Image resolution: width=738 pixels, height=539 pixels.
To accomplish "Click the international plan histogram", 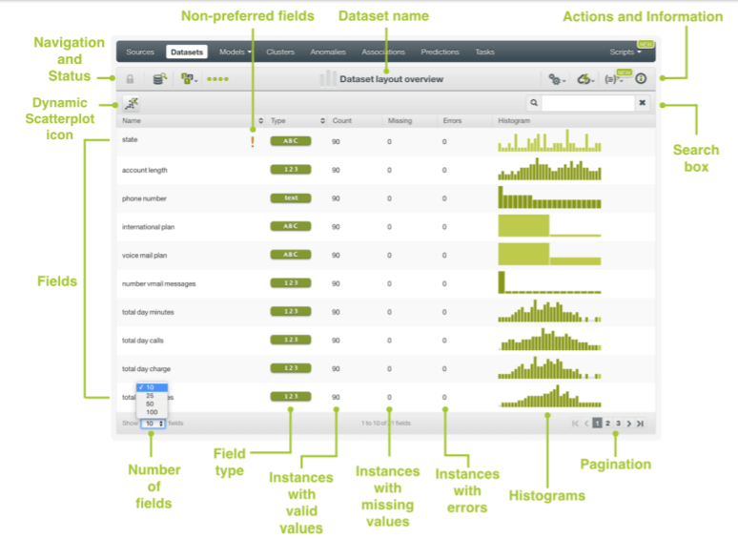I will 550,225.
